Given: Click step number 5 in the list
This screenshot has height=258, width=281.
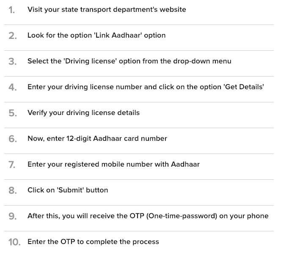Looking at the screenshot, I should (x=13, y=113).
